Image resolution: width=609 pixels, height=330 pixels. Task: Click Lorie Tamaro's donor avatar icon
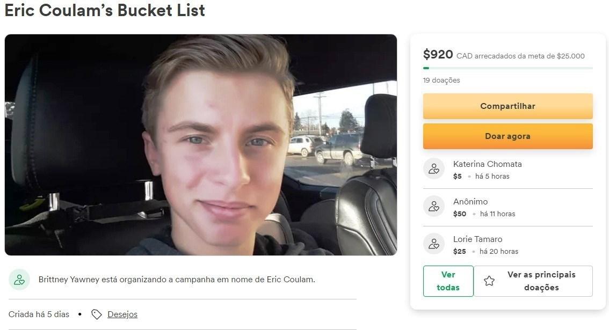[x=434, y=244]
